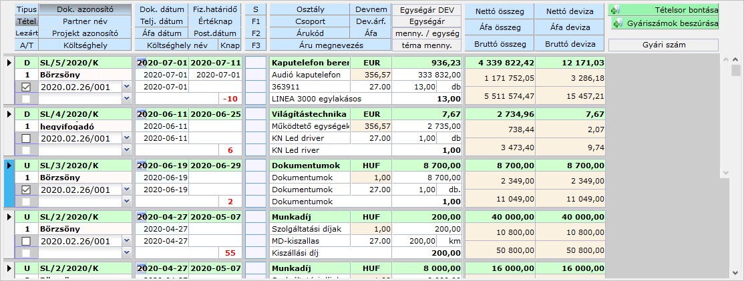The width and height of the screenshot is (744, 281).
Task: Click the row arrow marker for SL/3/2020/K
Action: (9, 166)
